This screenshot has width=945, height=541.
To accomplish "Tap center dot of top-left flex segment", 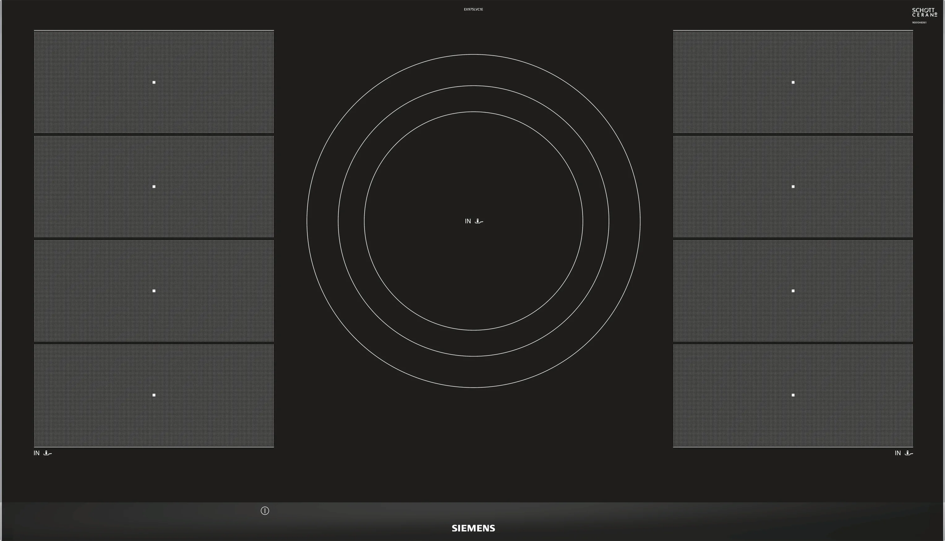I will pos(154,82).
